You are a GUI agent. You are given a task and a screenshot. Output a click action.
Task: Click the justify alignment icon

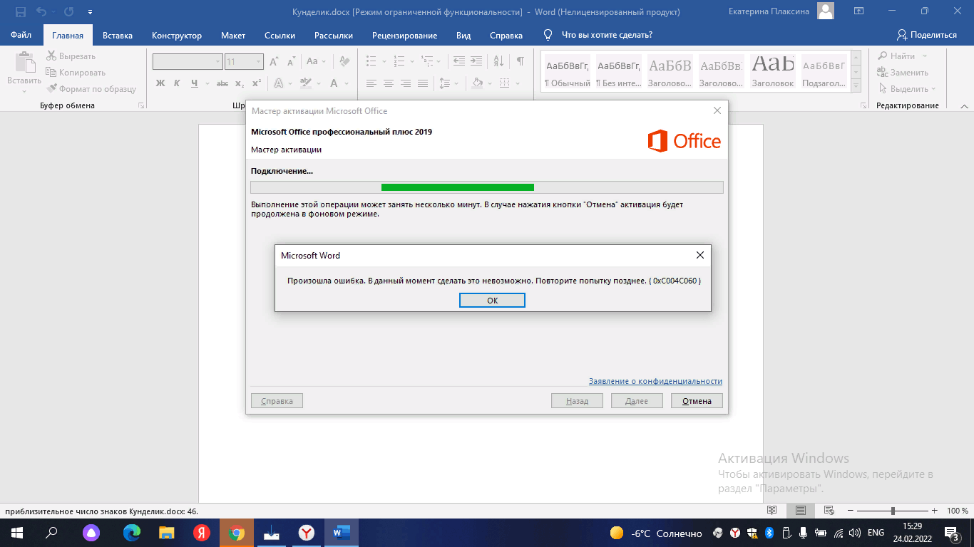click(x=423, y=83)
